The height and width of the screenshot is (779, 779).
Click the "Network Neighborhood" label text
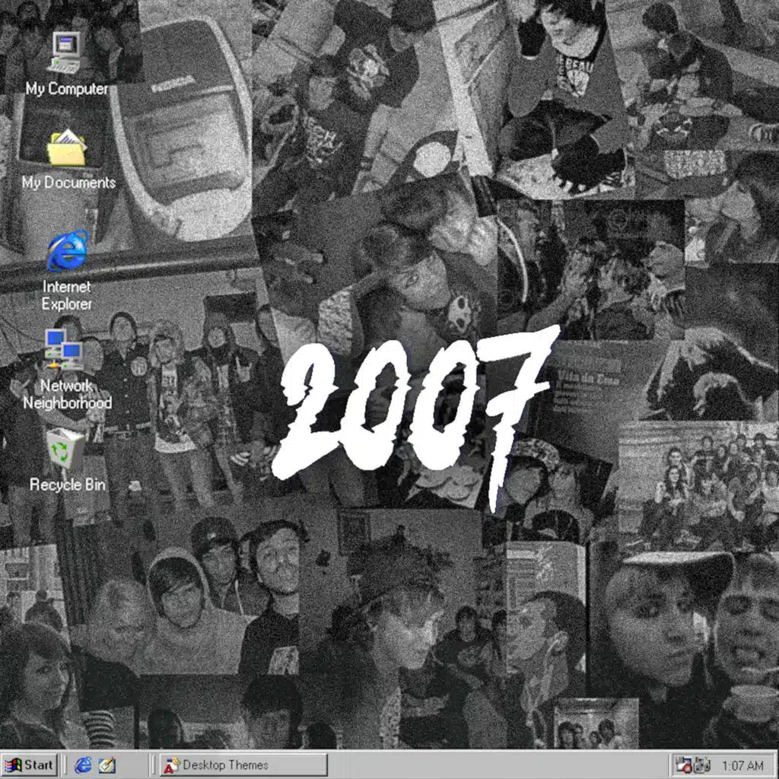(x=67, y=394)
